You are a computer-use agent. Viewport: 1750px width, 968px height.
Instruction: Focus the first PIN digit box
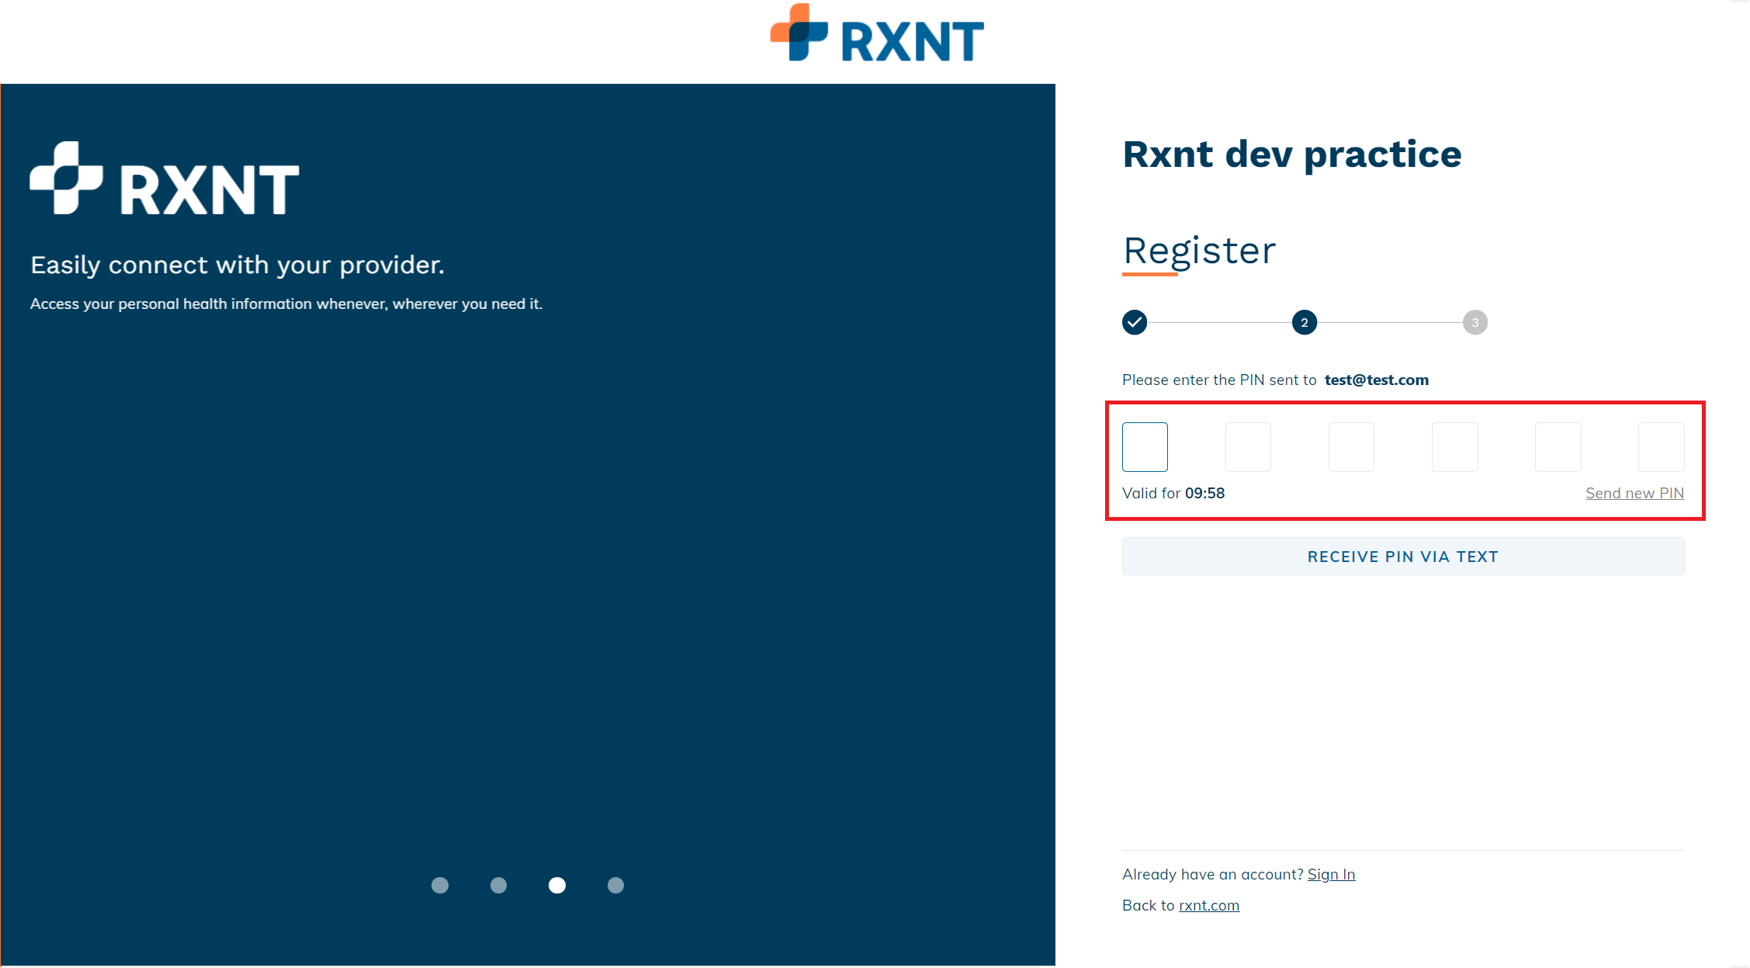(x=1145, y=447)
